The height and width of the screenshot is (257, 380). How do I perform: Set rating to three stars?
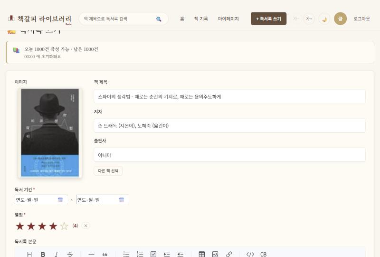click(42, 226)
